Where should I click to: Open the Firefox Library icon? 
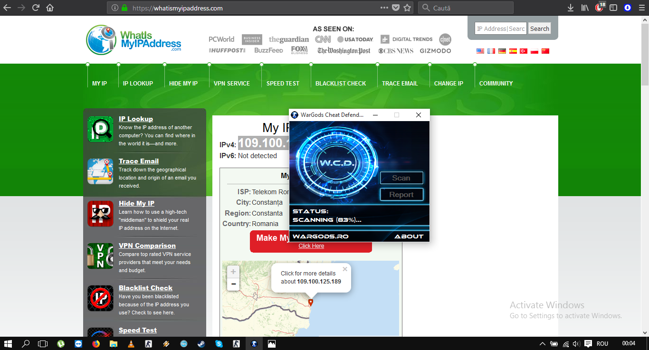pyautogui.click(x=585, y=8)
